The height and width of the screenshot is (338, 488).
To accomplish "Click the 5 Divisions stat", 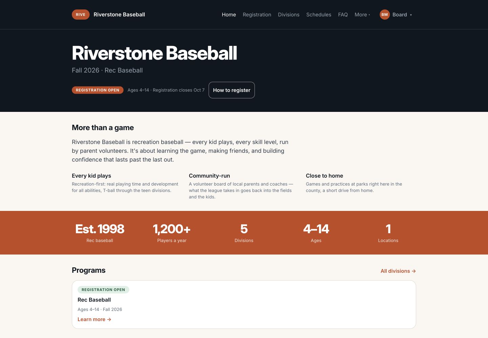I will click(244, 233).
